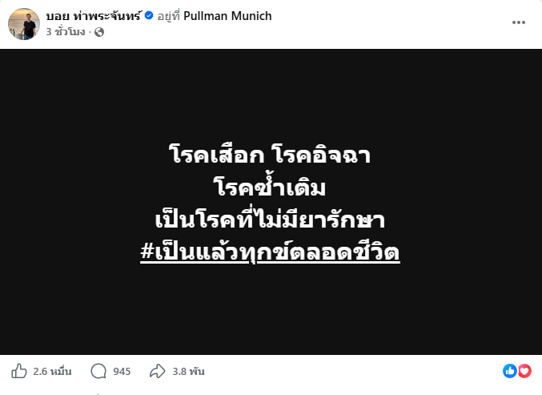
Task: Click the red heart reaction emoji
Action: click(x=524, y=371)
